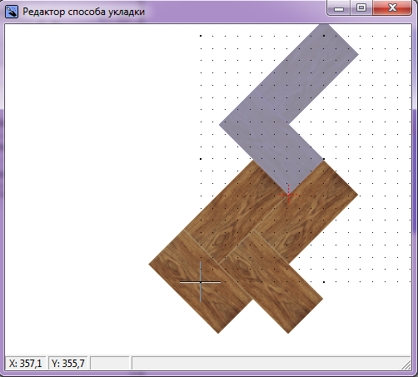Viewport: 418px width, 377px height.
Task: Minimize the Редактор способа укладки window
Action: click(x=339, y=7)
